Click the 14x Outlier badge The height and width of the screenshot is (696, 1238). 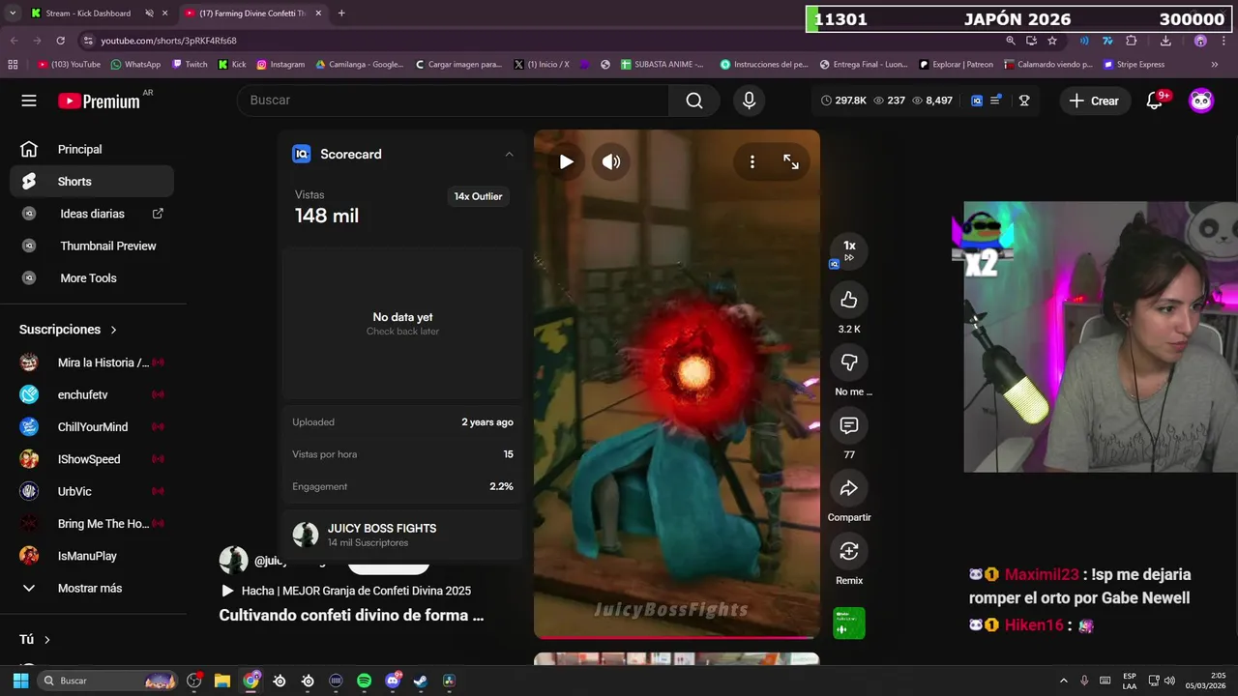pos(479,196)
